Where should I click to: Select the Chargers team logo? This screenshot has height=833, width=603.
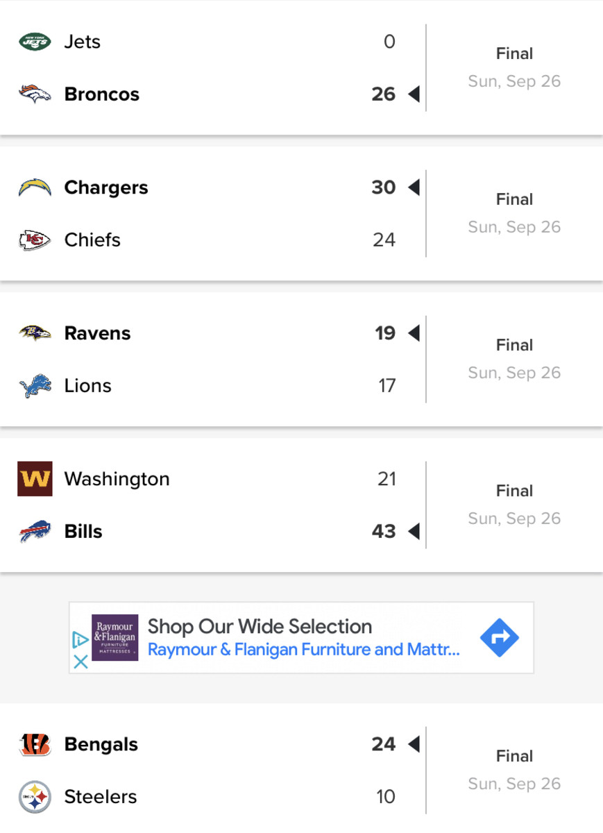[34, 187]
